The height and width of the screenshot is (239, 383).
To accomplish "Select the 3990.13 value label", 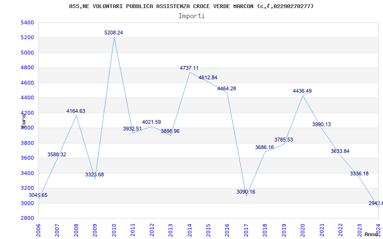I will click(321, 125).
